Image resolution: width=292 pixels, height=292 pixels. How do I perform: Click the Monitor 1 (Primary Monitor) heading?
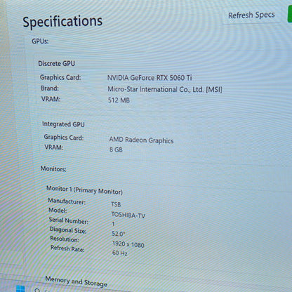(x=84, y=190)
